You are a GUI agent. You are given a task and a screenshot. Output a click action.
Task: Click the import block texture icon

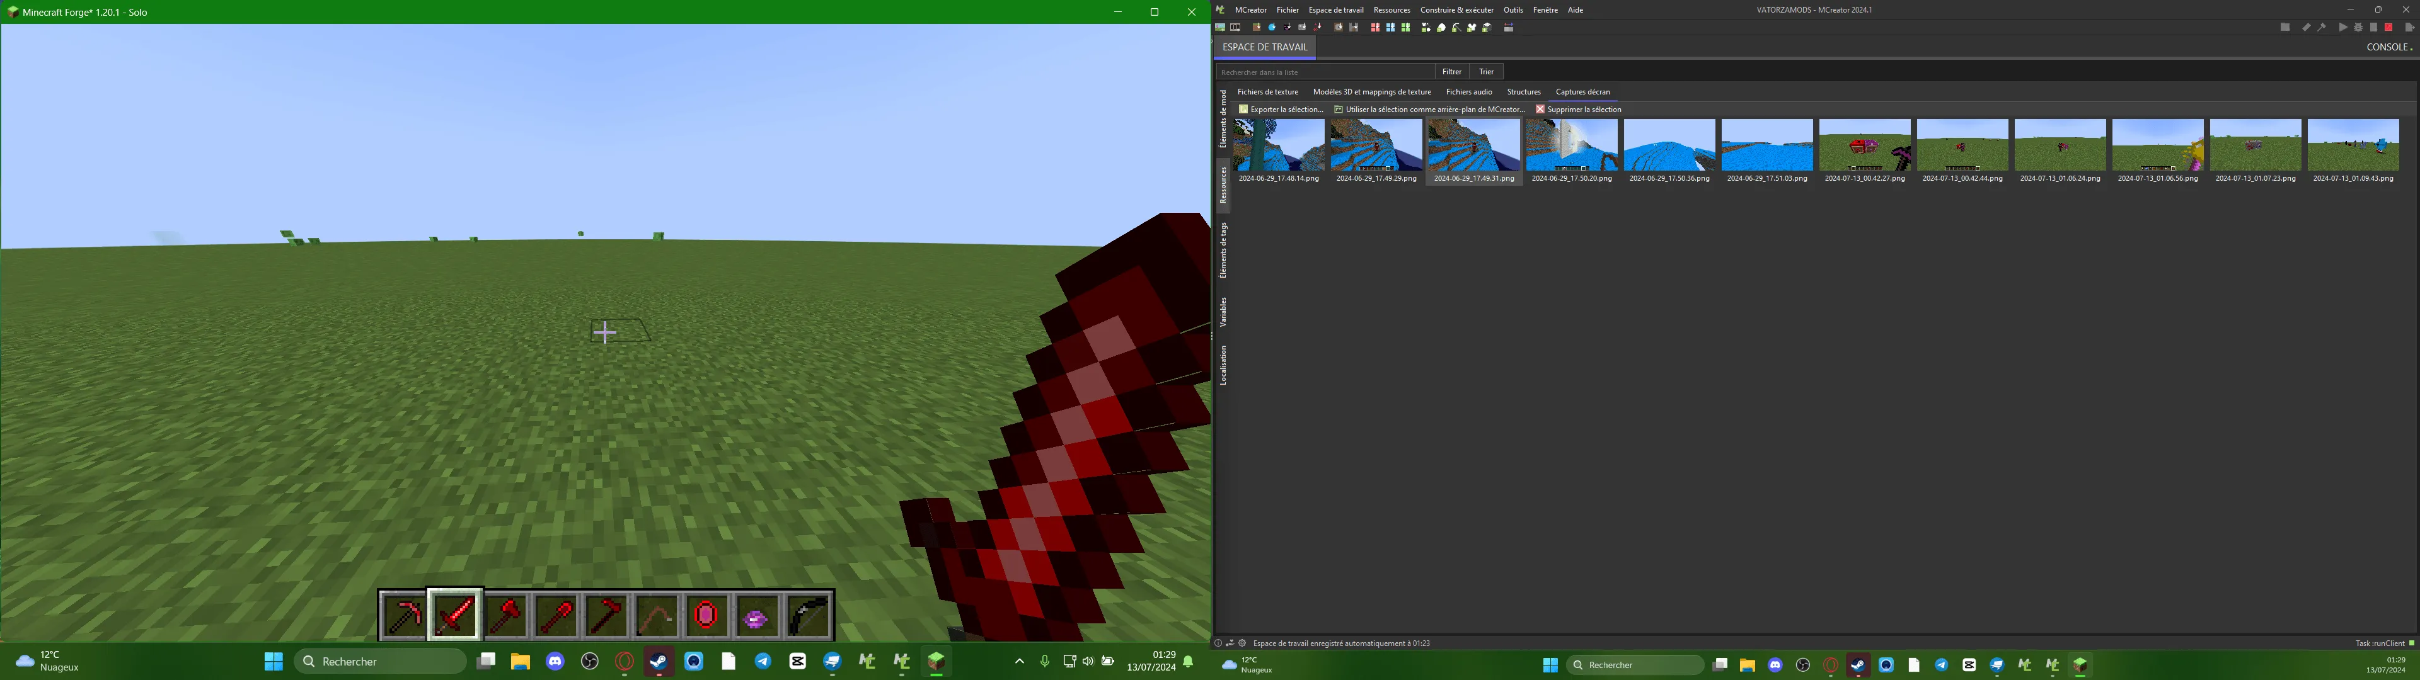[1256, 27]
